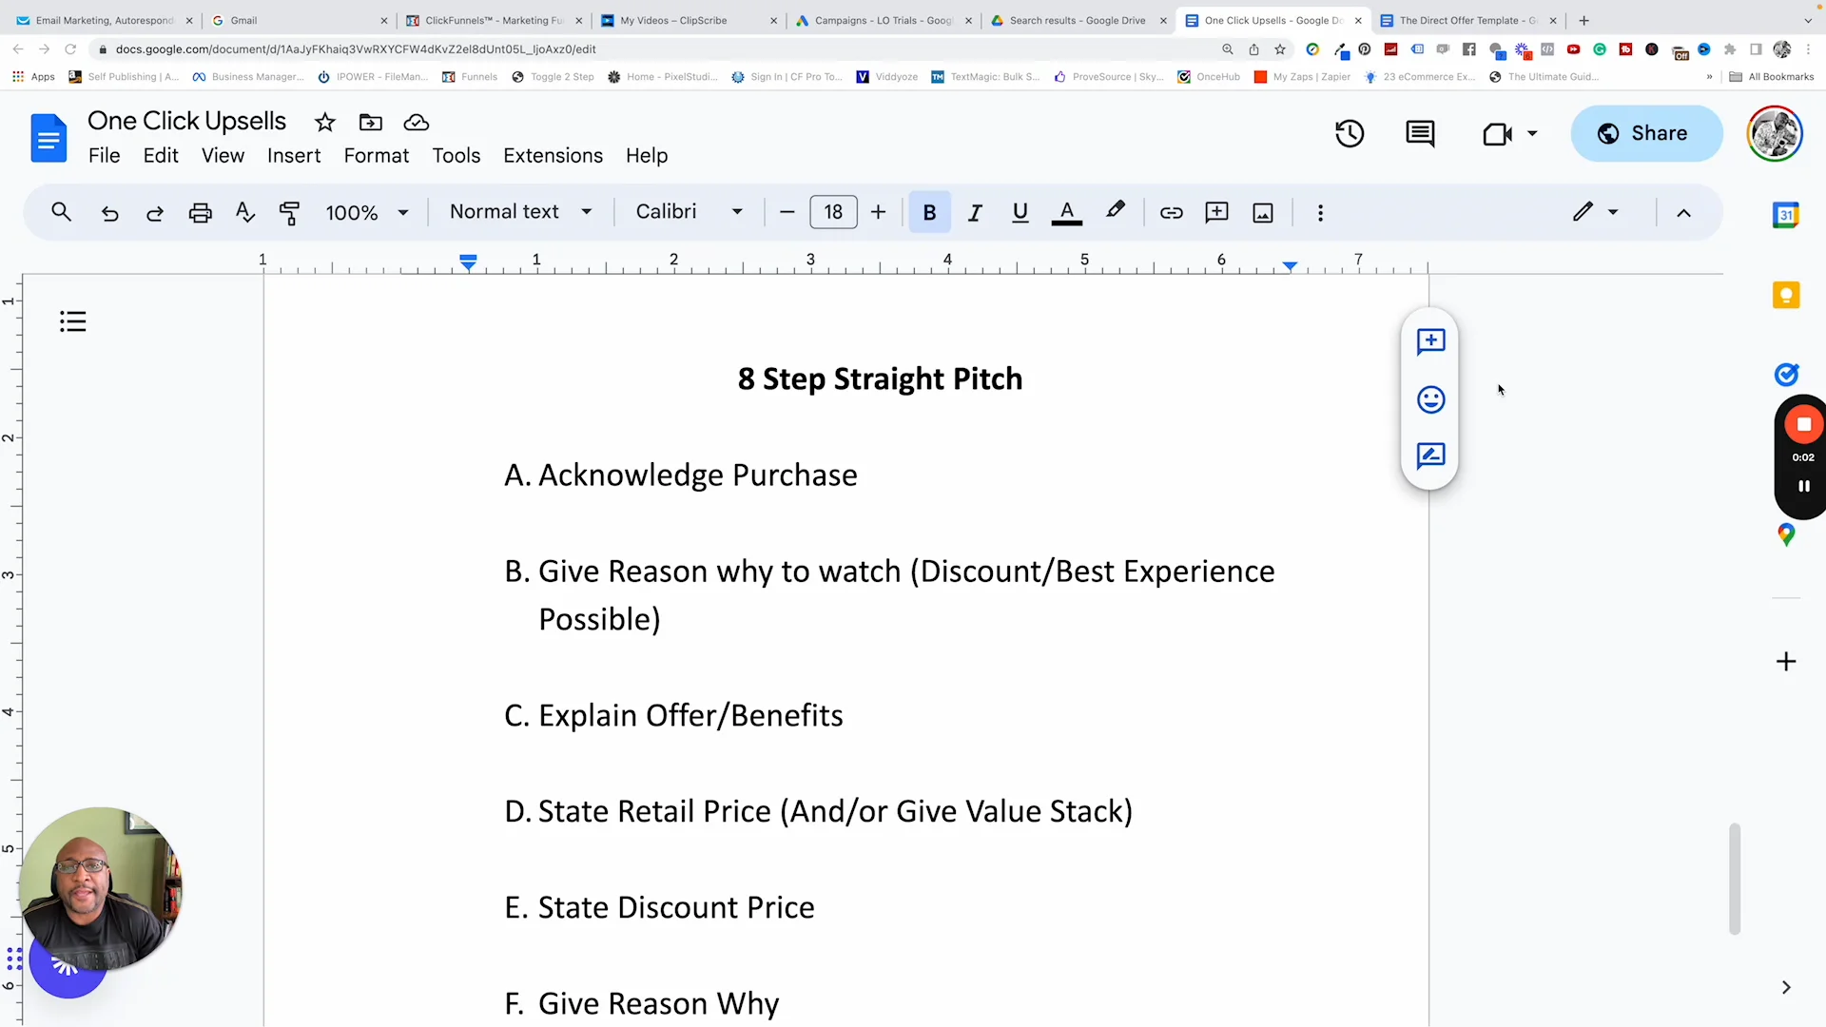Open the Format menu

(377, 156)
